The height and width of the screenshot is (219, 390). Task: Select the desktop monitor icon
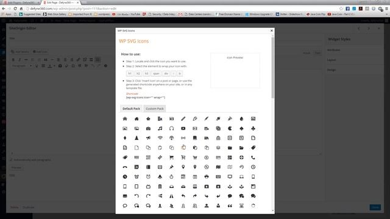click(230, 177)
